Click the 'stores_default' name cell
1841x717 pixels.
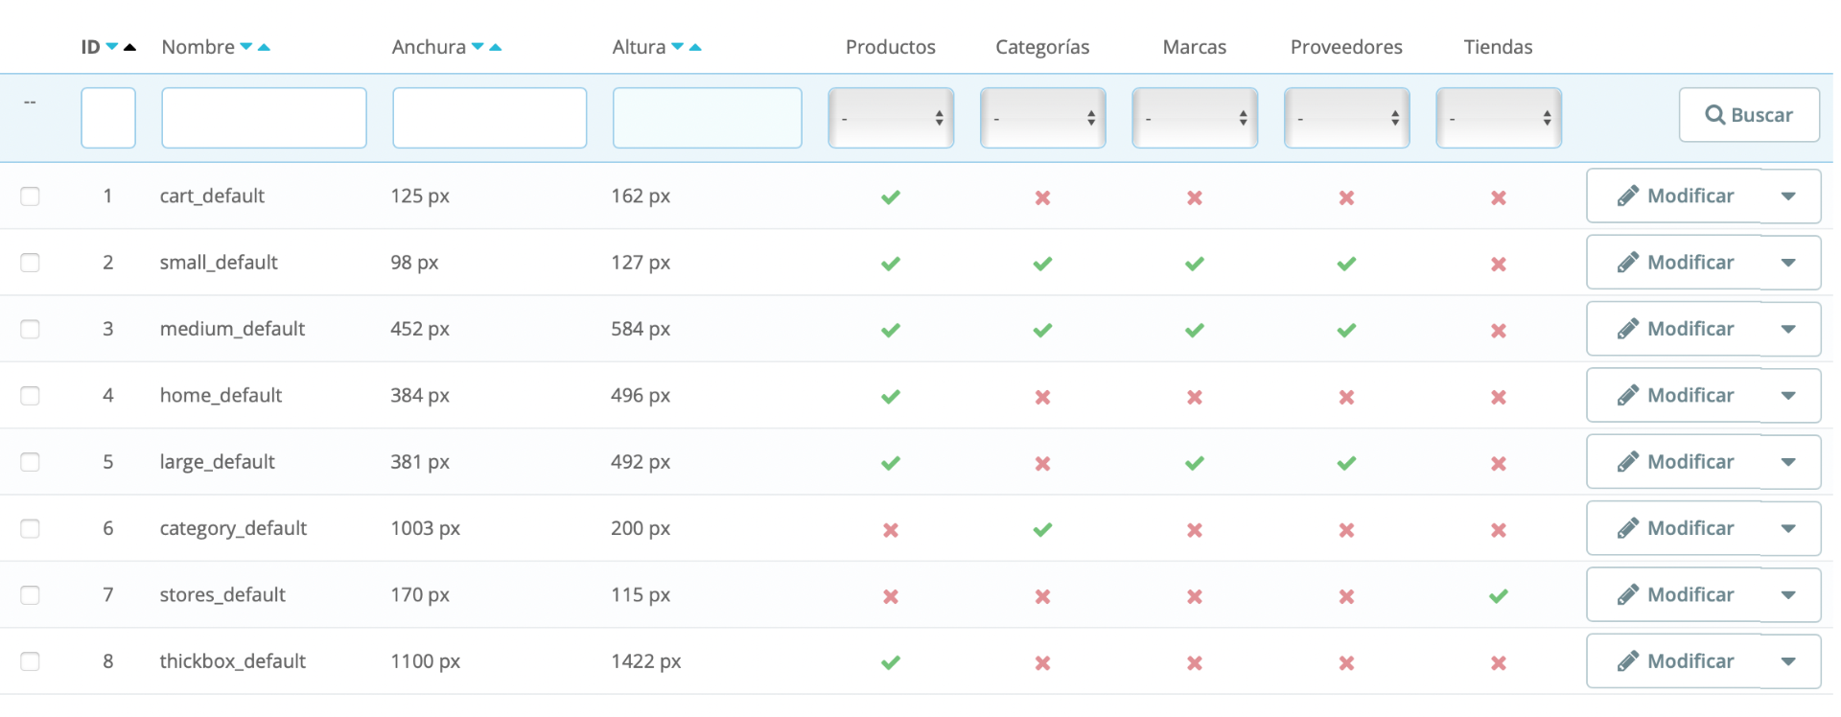[222, 595]
